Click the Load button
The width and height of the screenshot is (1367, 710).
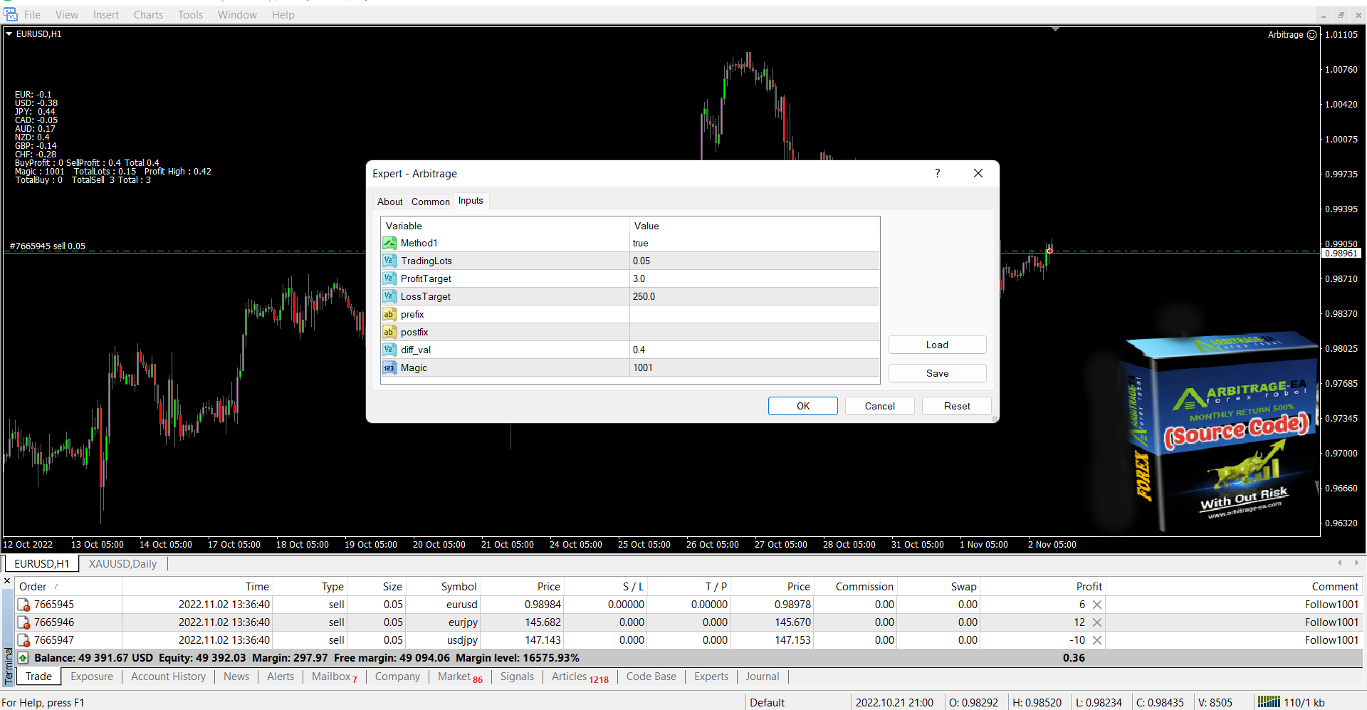(936, 345)
